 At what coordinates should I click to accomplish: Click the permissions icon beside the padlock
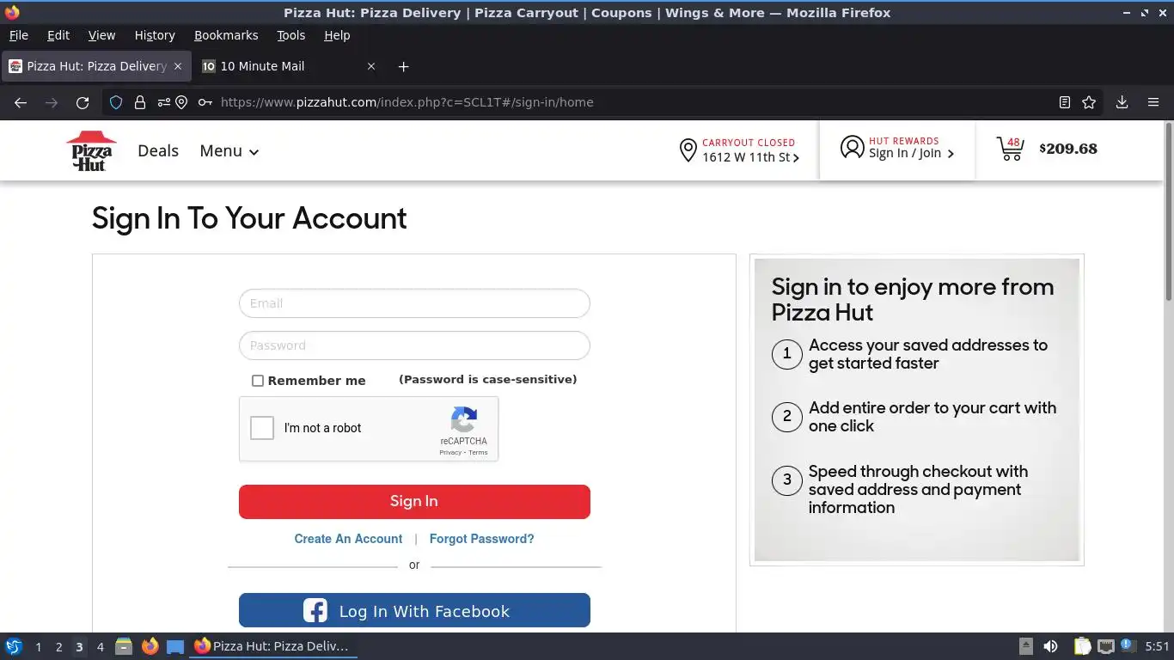pyautogui.click(x=163, y=102)
